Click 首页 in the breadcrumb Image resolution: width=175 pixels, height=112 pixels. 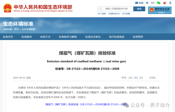coord(16,29)
